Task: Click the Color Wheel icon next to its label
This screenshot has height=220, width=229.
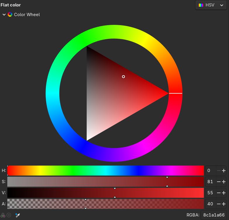Action: pyautogui.click(x=10, y=15)
